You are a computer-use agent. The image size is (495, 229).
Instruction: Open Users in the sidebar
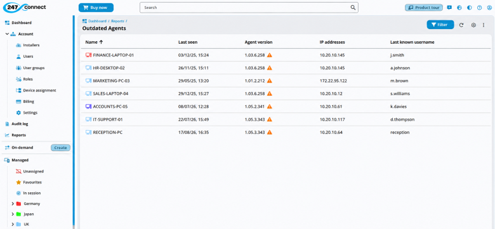pyautogui.click(x=25, y=56)
